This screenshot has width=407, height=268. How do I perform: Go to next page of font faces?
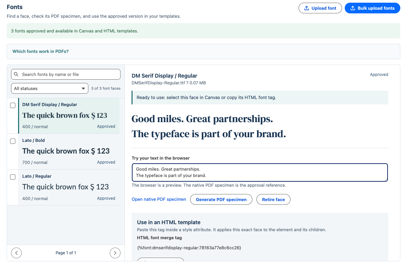(115, 253)
